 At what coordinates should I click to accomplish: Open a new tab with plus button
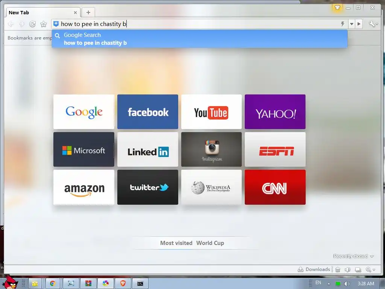pos(88,12)
